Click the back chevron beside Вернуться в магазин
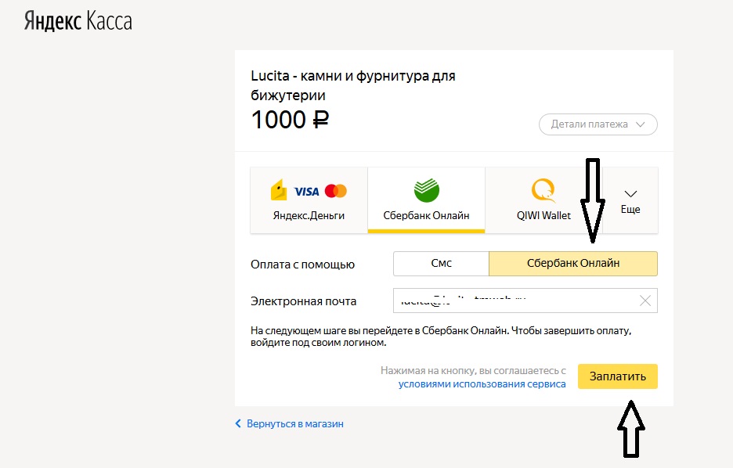Screen dimensions: 733x468 (239, 423)
